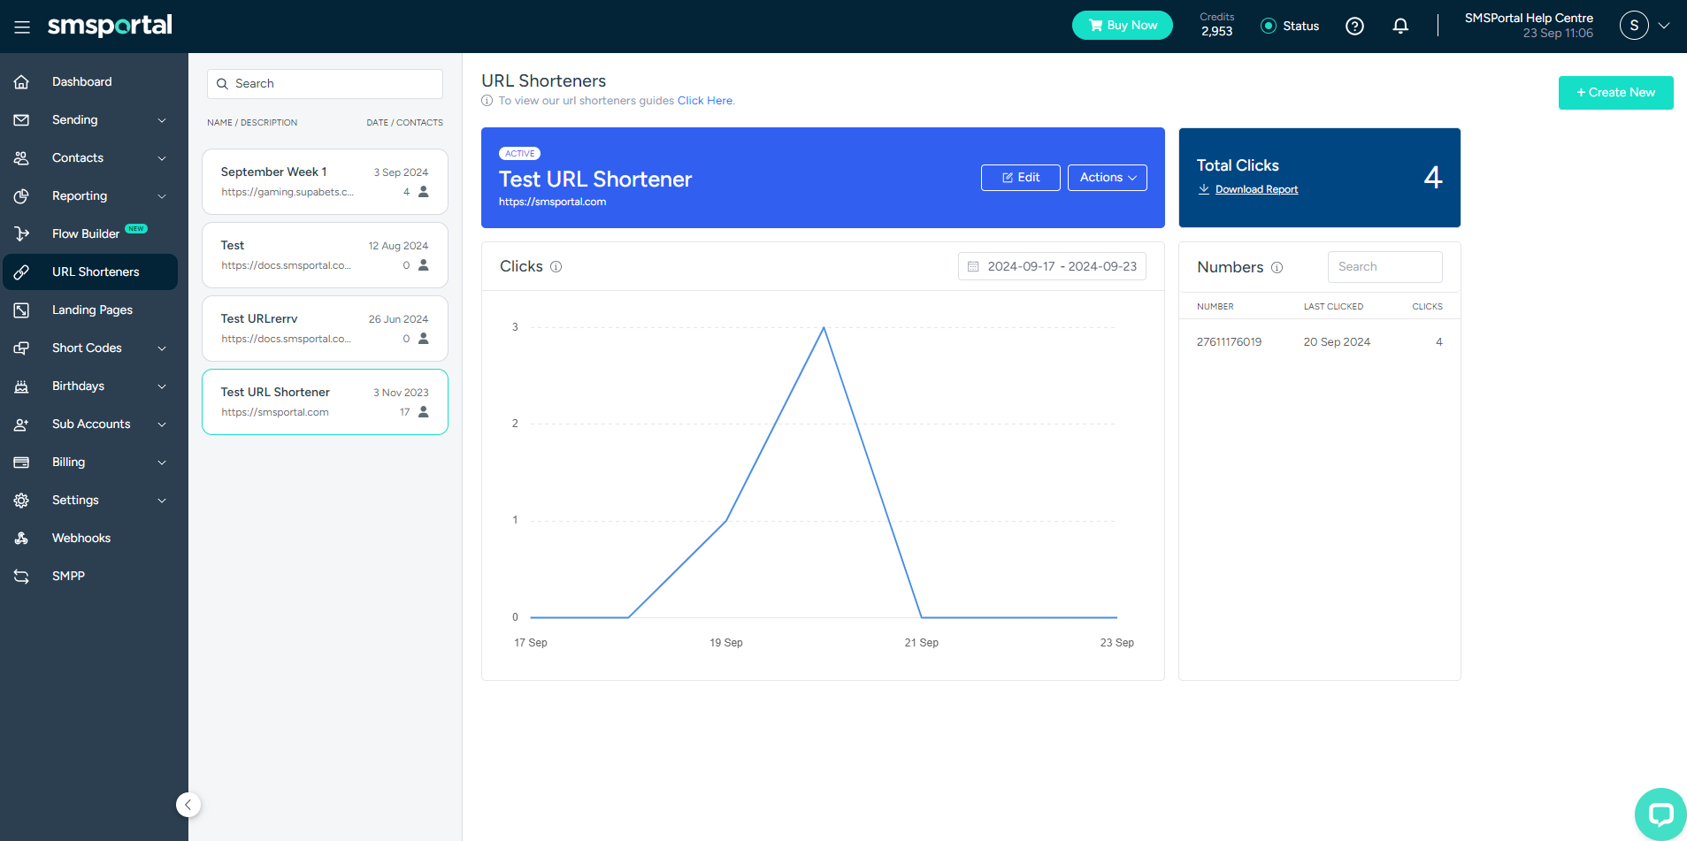
Task: Open the live chat bubble
Action: tap(1660, 814)
